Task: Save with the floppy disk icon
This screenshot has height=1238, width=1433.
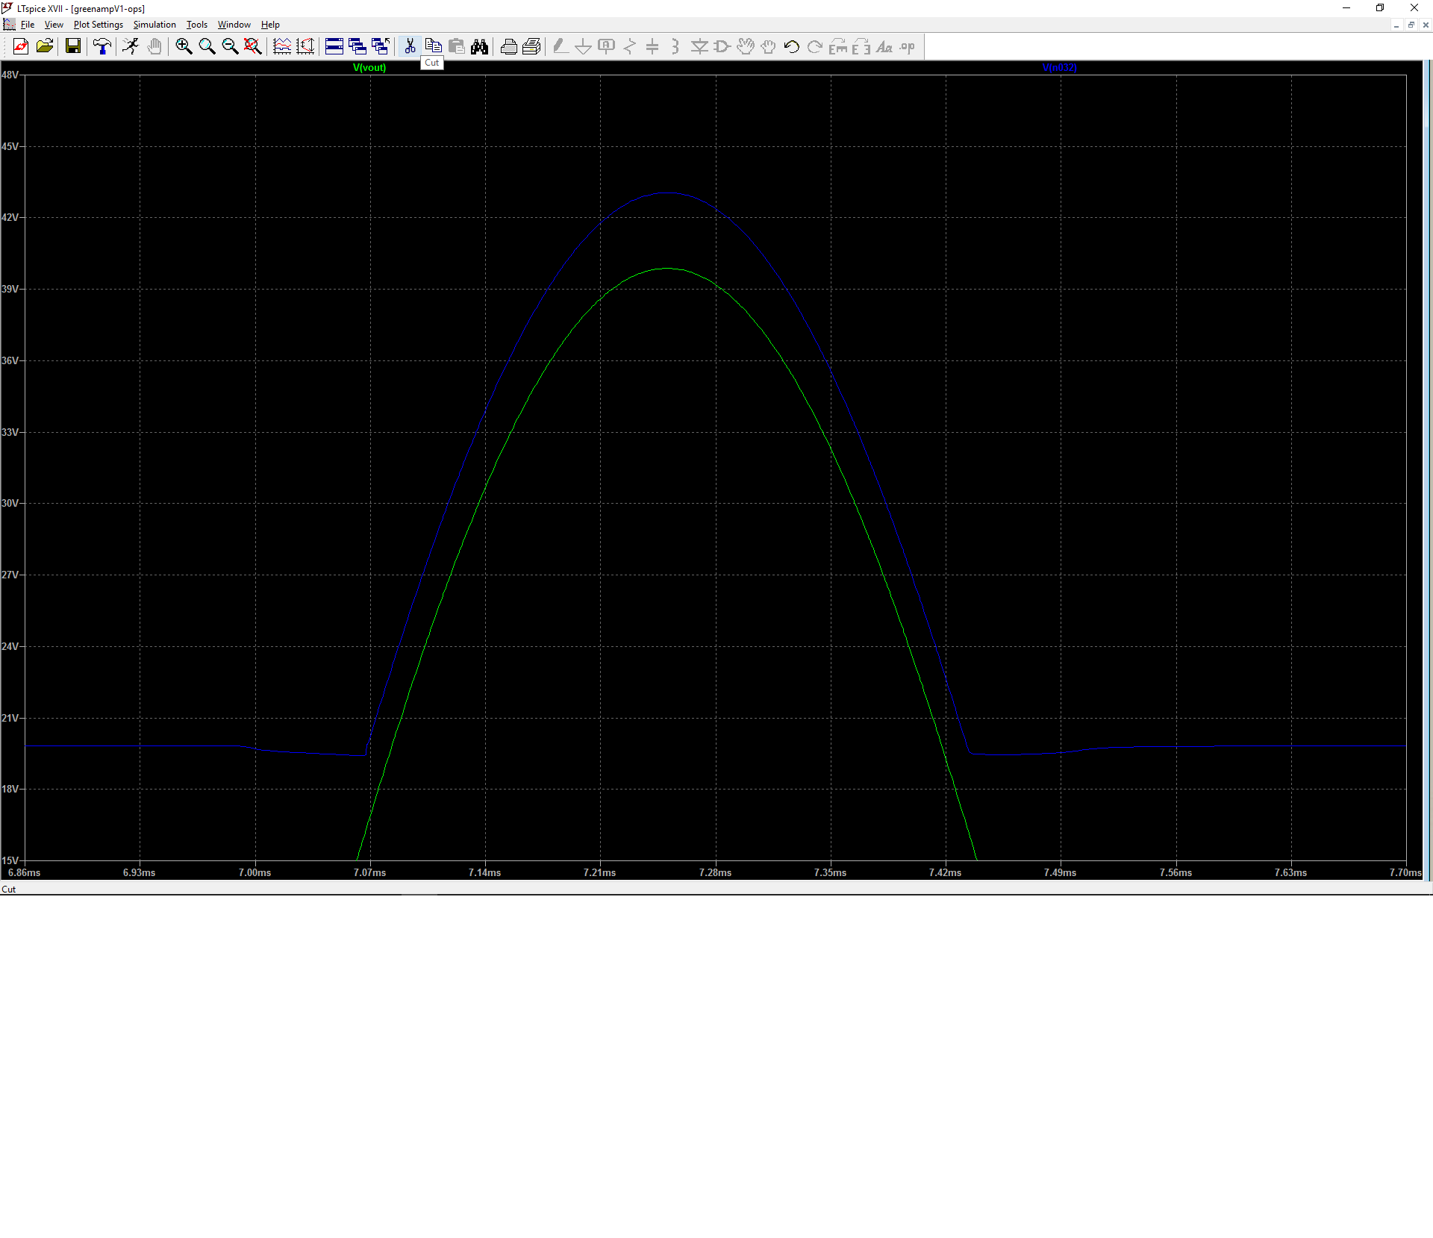Action: 73,46
